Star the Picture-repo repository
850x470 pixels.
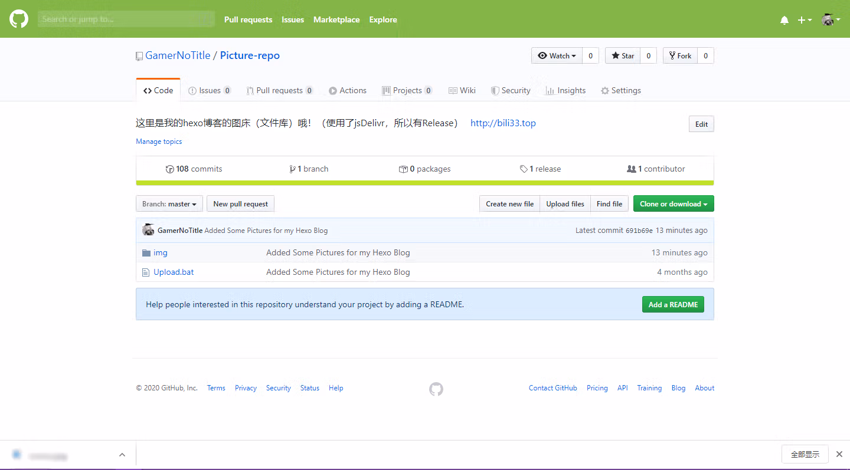[x=623, y=55]
